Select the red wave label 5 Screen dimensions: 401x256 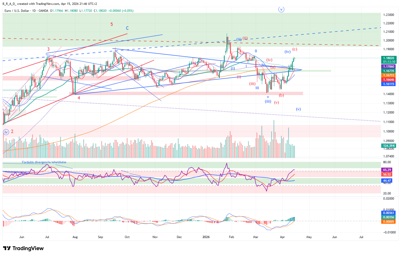(112, 24)
